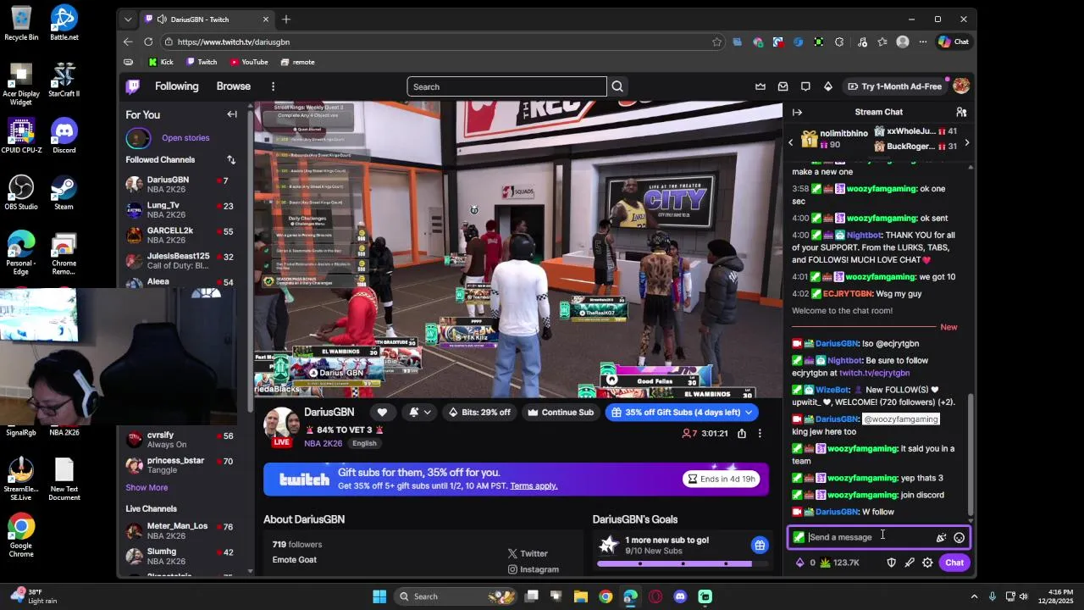Click the Twitch search field
Screen dimensions: 1084x610
506,86
